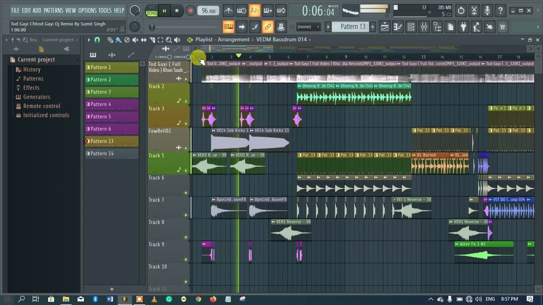
Task: Open the PATTERNS menu
Action: [53, 11]
